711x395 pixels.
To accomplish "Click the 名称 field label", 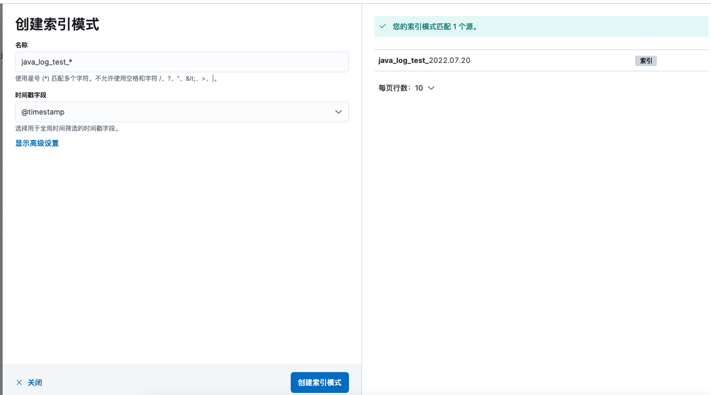I will click(x=21, y=45).
